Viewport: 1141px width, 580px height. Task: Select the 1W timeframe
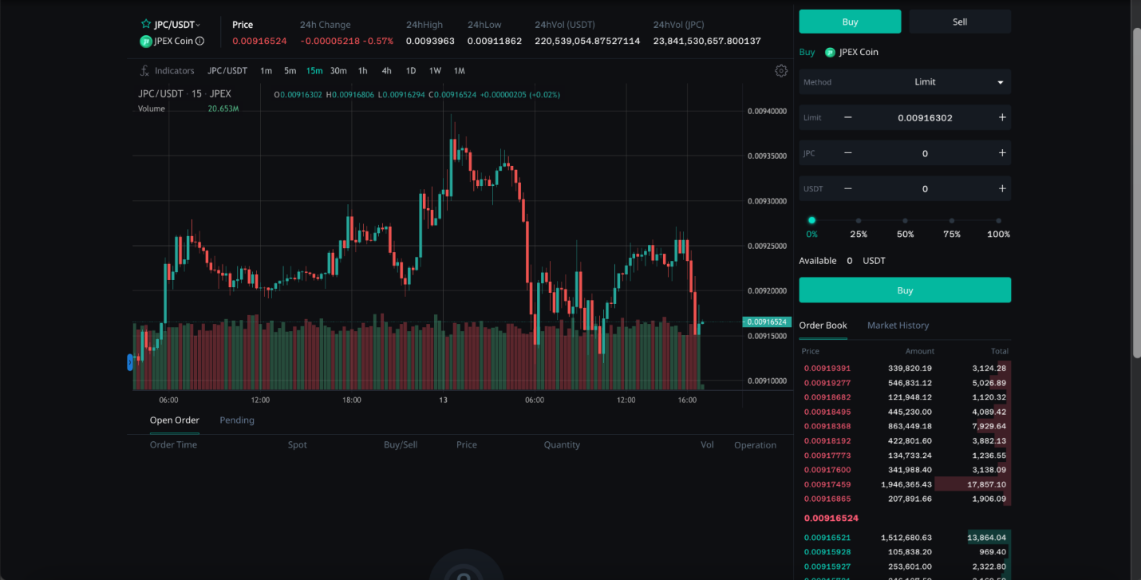(435, 71)
